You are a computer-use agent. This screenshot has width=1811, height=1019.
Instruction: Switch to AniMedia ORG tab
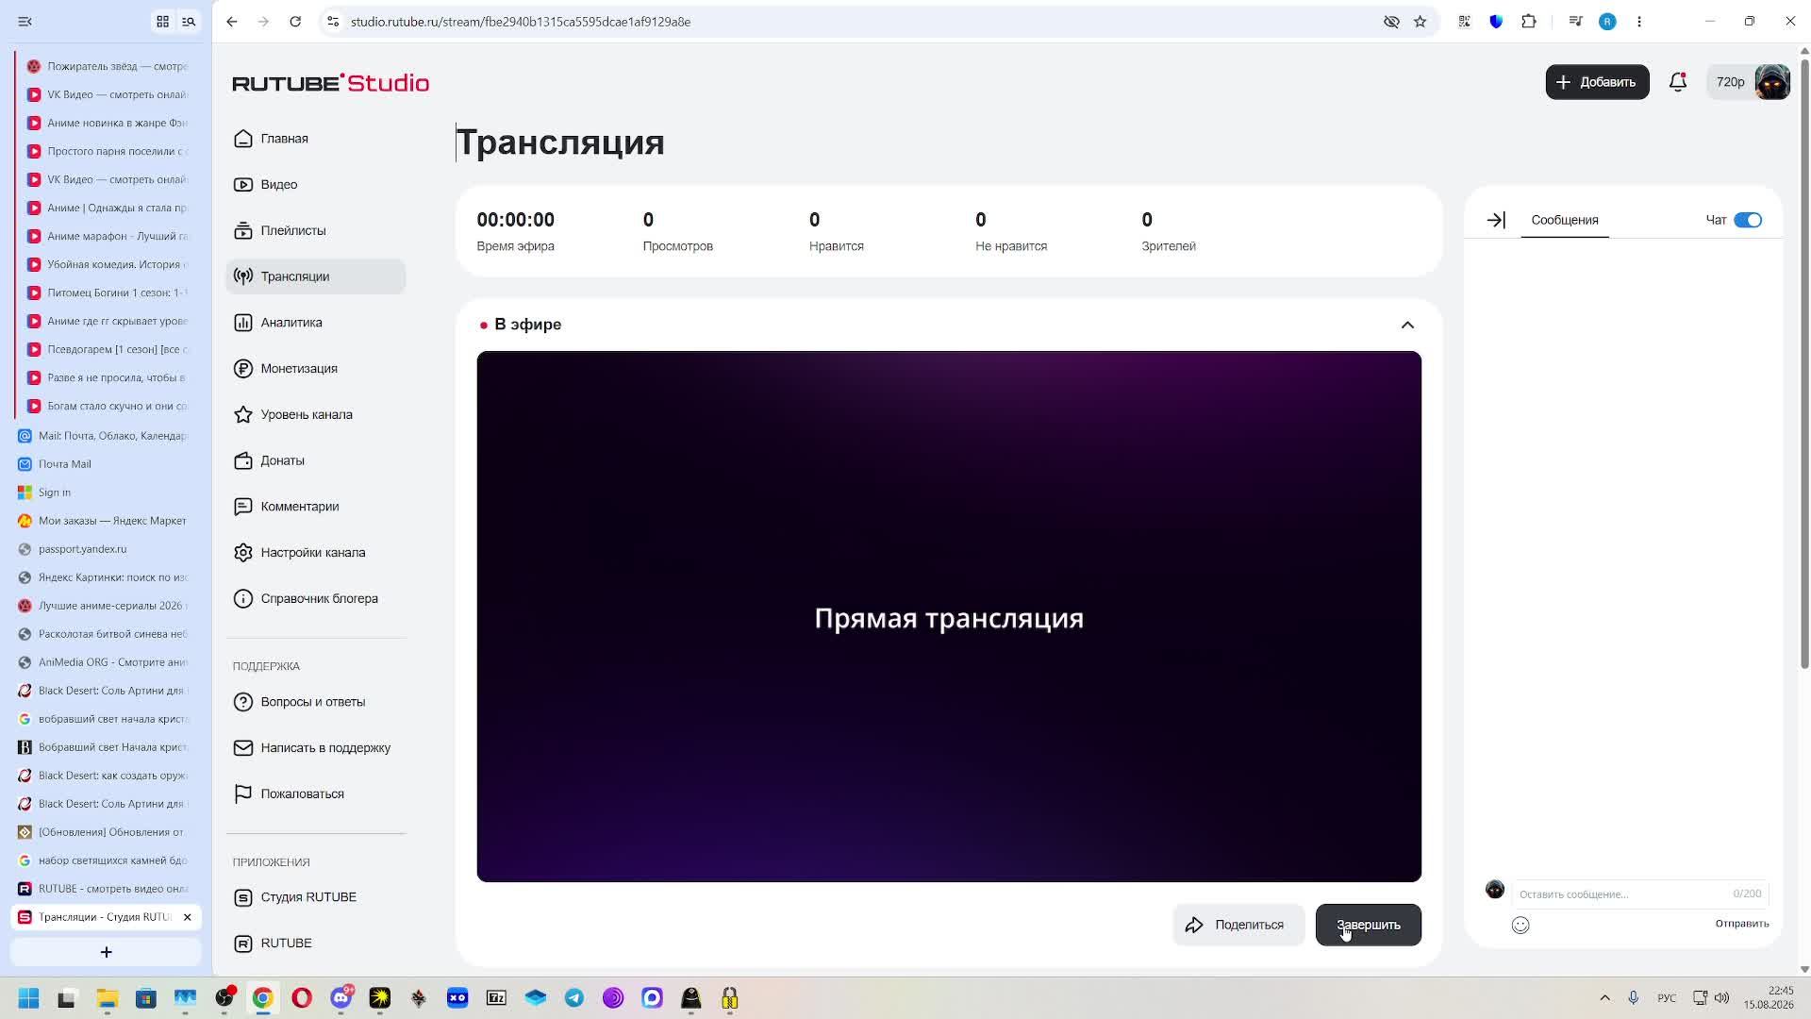click(x=106, y=662)
